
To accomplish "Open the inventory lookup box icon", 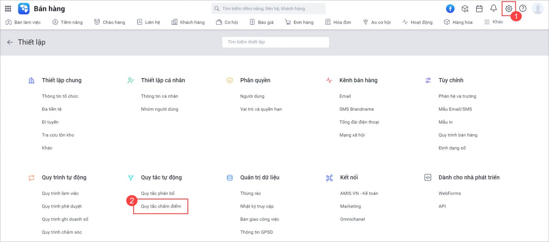I will click(x=465, y=9).
